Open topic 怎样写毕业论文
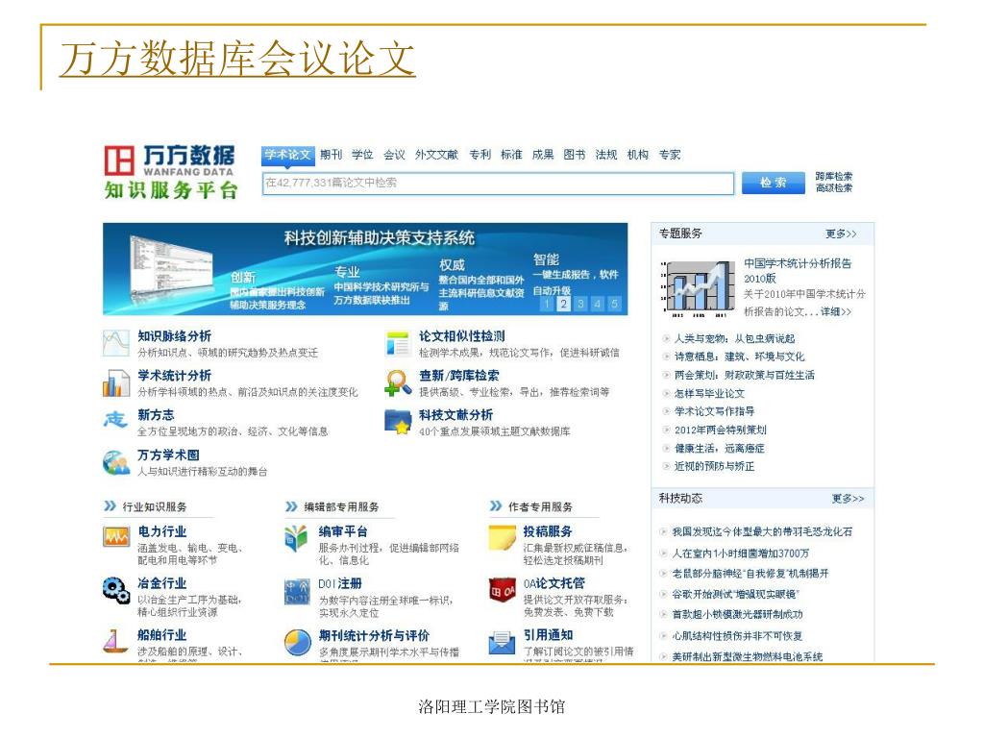The image size is (984, 738). tap(709, 393)
